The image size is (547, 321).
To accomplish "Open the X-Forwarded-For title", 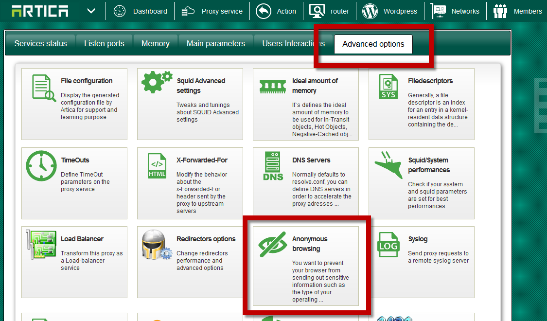I will pyautogui.click(x=202, y=160).
